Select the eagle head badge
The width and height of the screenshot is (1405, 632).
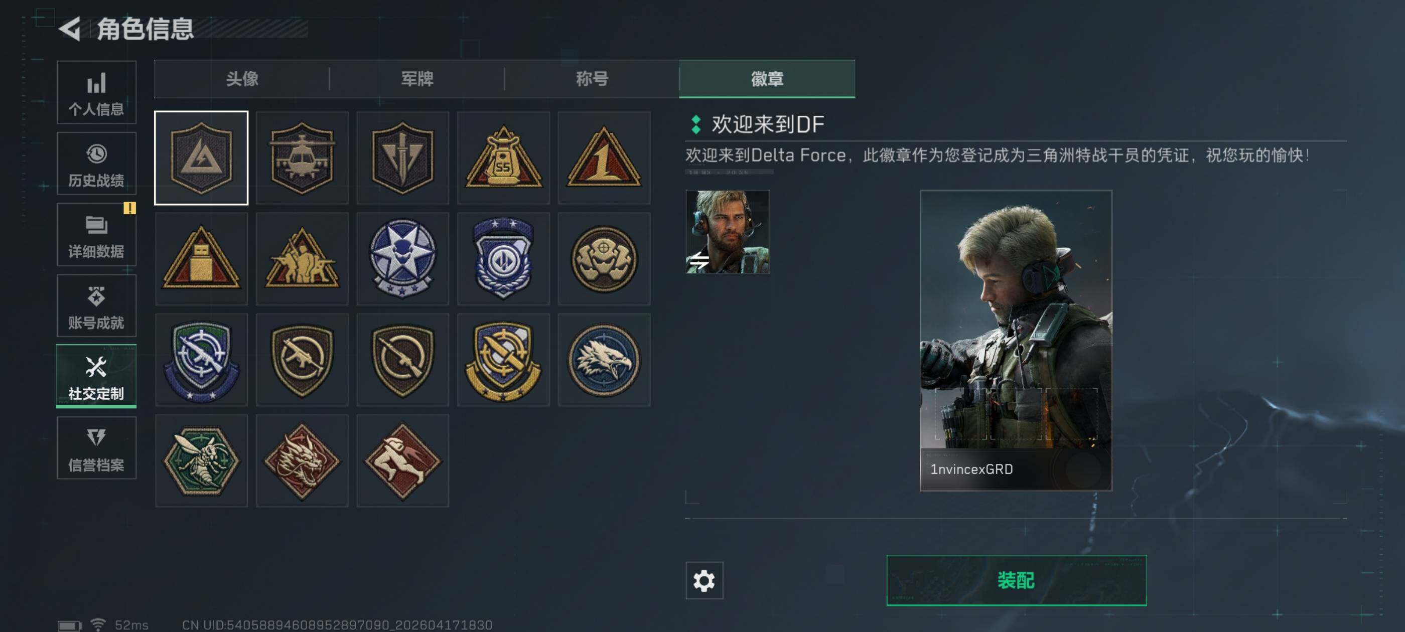(604, 360)
